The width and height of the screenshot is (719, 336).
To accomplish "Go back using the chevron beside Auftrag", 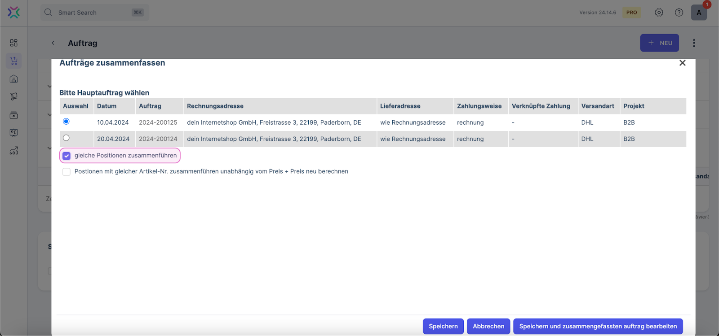I will pyautogui.click(x=53, y=43).
